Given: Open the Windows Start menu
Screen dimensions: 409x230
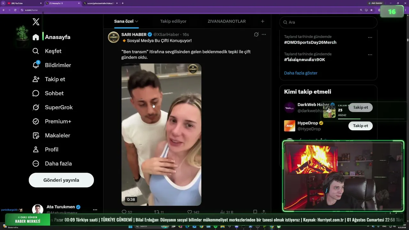Looking at the screenshot, I should pos(130,226).
